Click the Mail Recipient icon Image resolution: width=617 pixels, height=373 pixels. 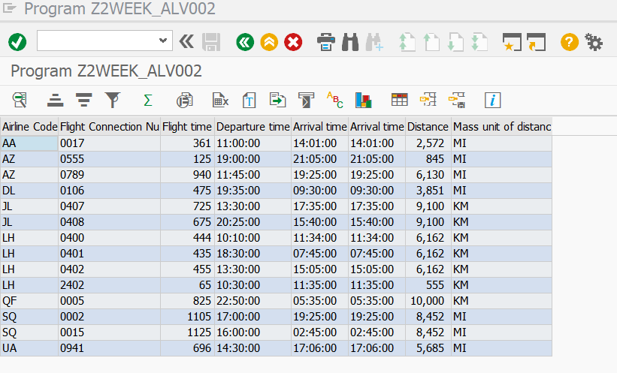tap(306, 101)
